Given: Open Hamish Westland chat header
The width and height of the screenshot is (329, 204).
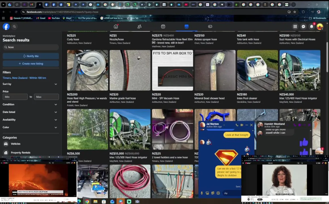Looking at the screenshot, I should pos(274,125).
